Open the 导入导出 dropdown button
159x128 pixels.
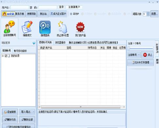[x=27, y=112]
